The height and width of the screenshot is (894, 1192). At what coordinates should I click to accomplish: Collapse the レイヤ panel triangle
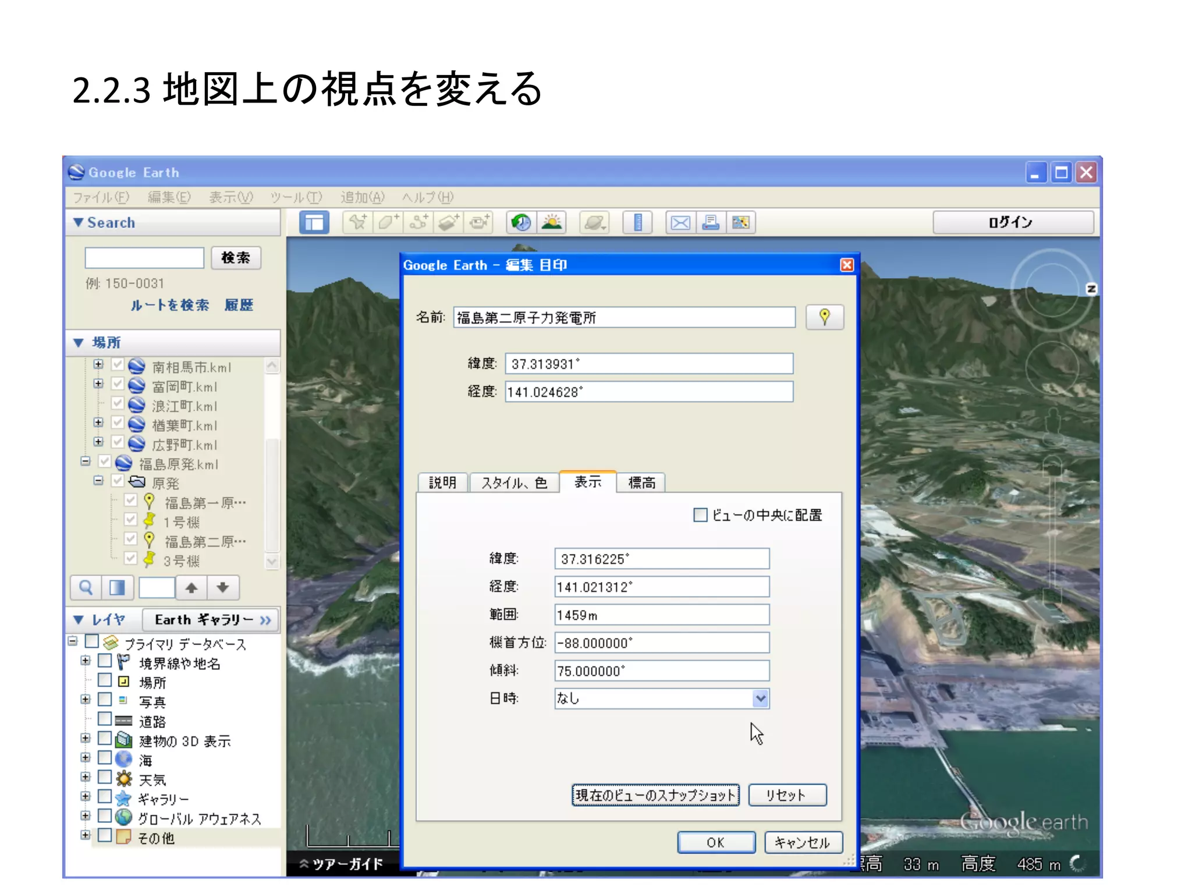(x=78, y=619)
